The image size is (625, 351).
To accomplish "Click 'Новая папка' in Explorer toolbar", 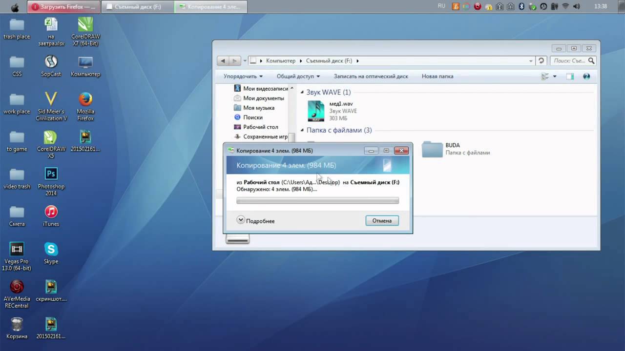I will click(437, 77).
